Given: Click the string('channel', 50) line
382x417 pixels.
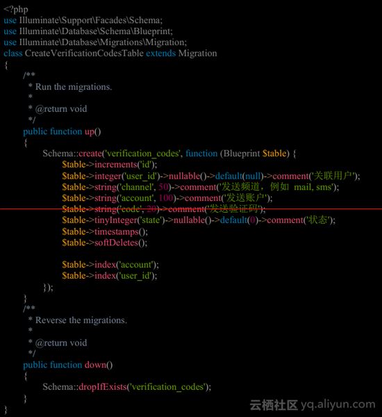Looking at the screenshot, I should point(201,187).
